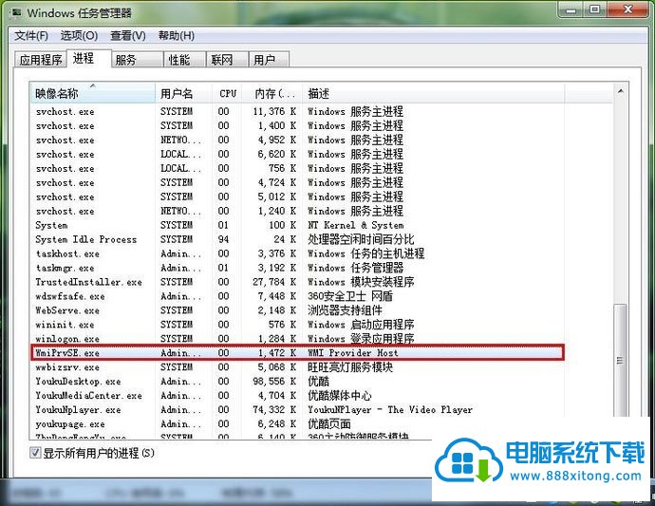Click the process list vertical scrollbar thumb
The image size is (655, 506).
pos(620,360)
